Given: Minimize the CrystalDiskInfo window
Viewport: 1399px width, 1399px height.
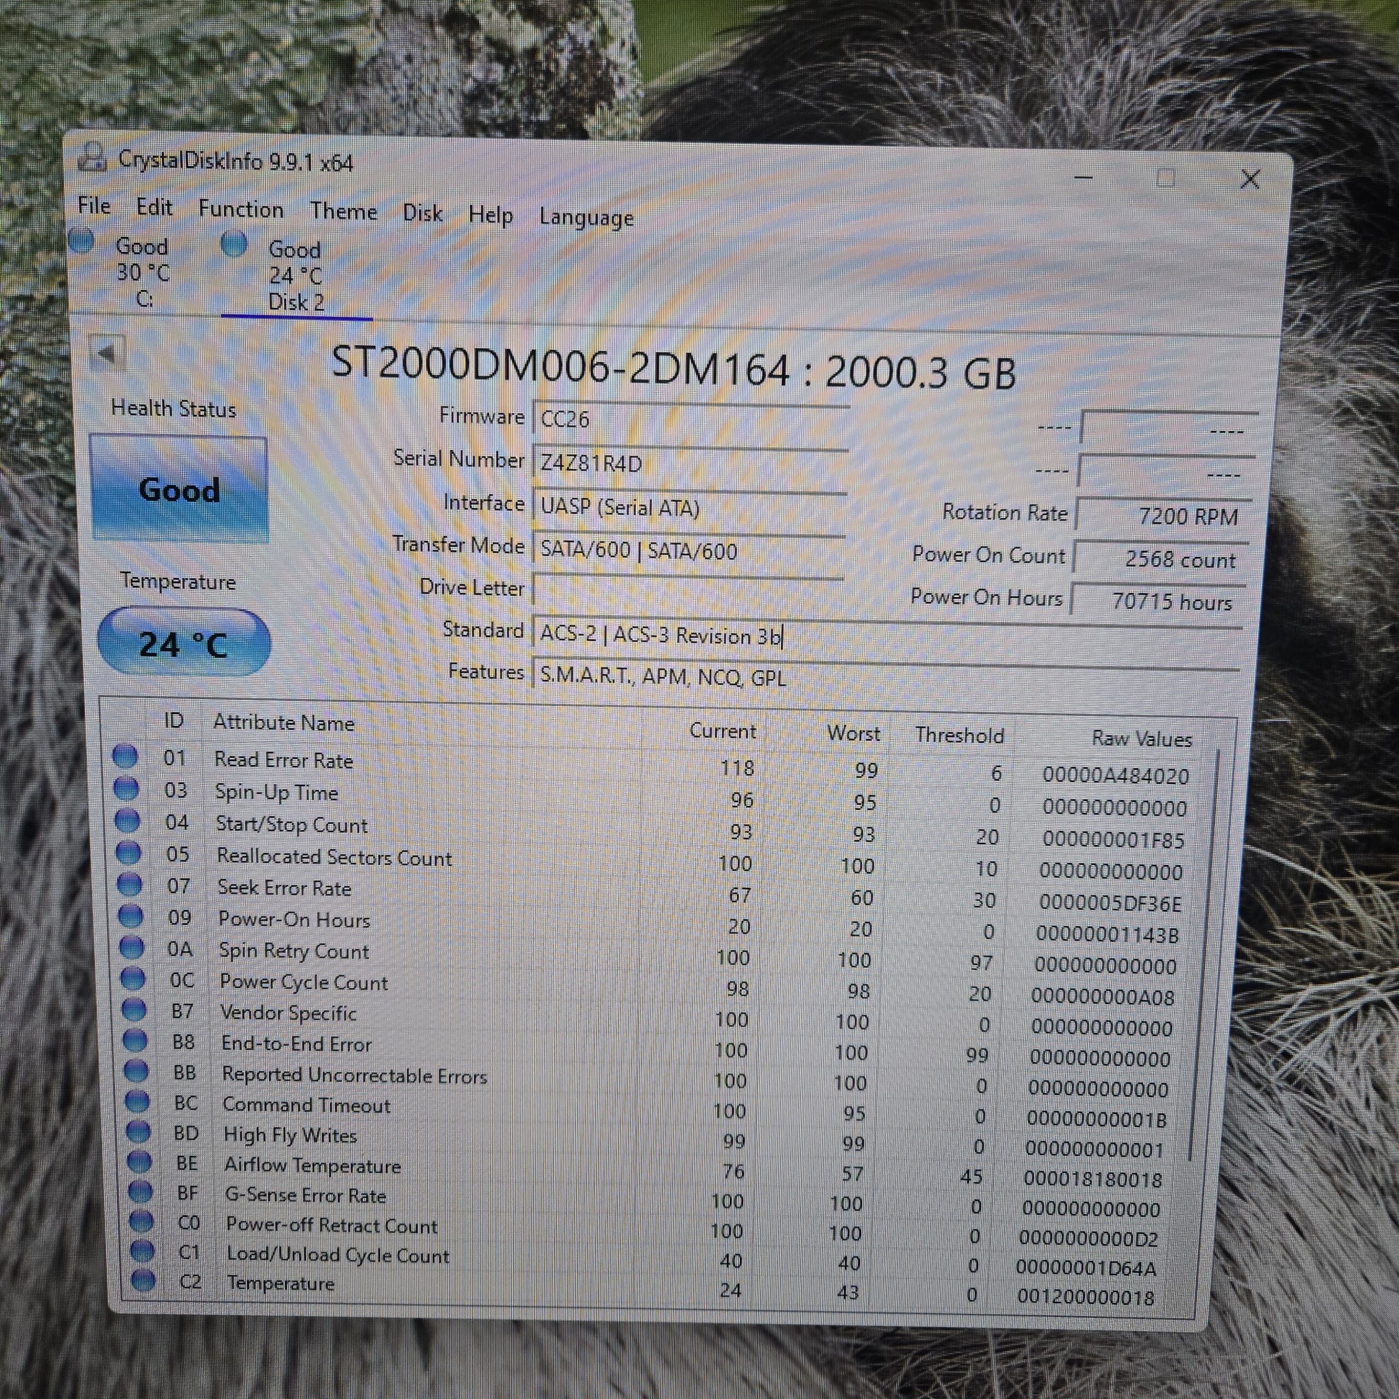Looking at the screenshot, I should point(1083,177).
